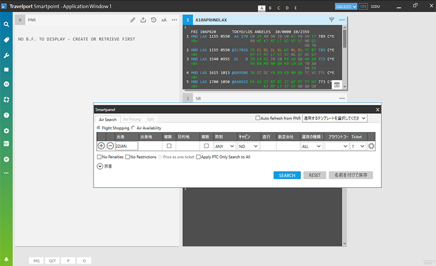Image resolution: width=436 pixels, height=266 pixels.
Task: Click scroll-down arrow of lower terminal window
Action: click(x=344, y=244)
